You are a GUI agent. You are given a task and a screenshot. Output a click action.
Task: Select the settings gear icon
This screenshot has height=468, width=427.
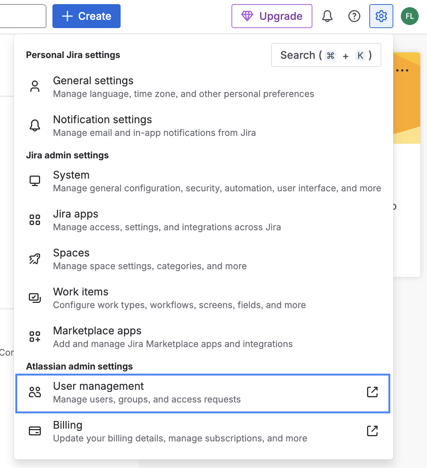(381, 16)
